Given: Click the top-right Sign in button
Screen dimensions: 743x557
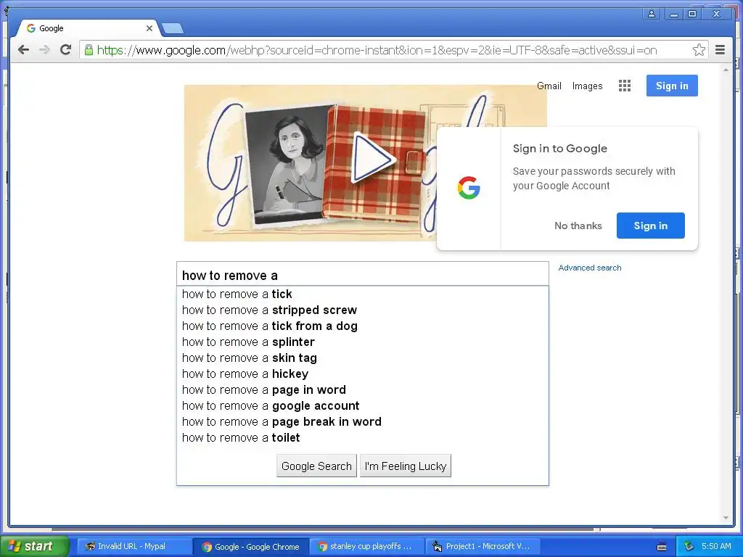Looking at the screenshot, I should coord(672,86).
